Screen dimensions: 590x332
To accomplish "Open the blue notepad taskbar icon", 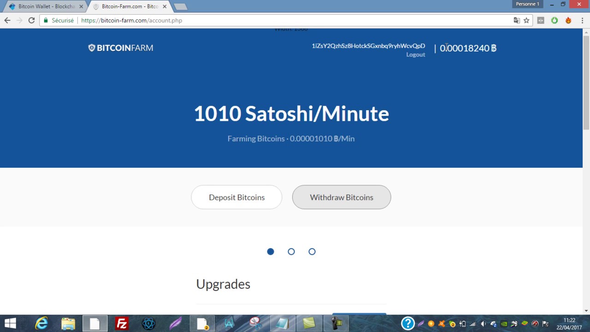I will click(283, 323).
